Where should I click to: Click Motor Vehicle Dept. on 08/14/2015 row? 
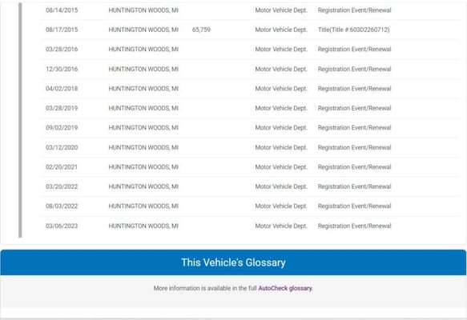(281, 10)
